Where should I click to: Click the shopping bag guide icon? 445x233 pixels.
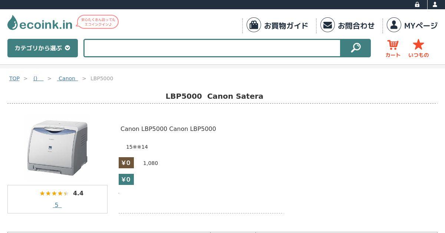pyautogui.click(x=254, y=25)
